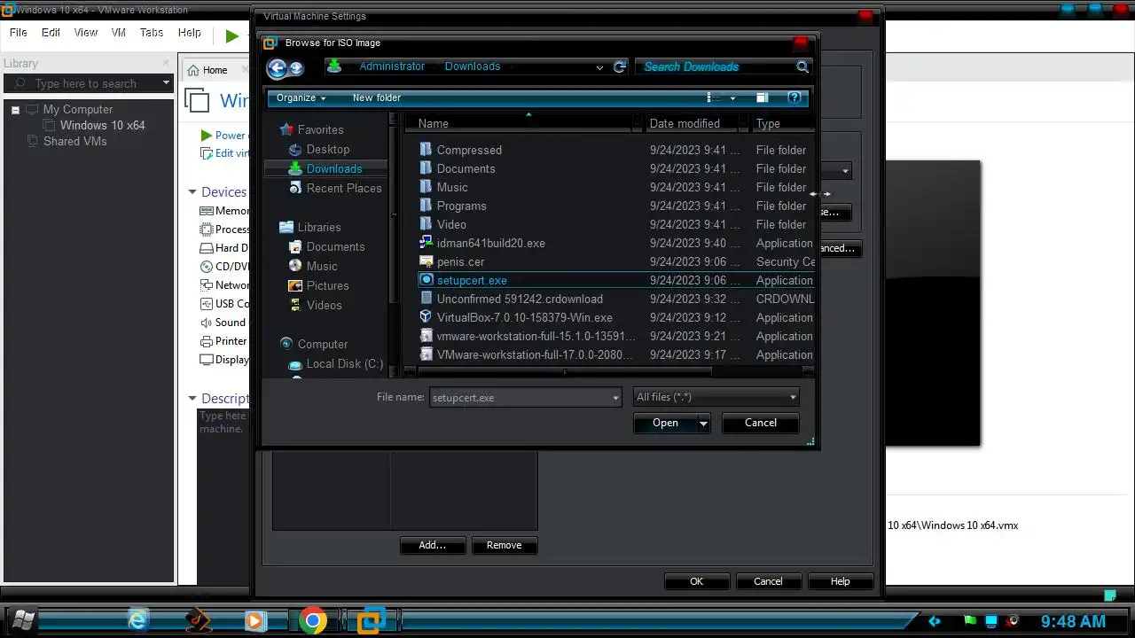This screenshot has height=638, width=1135.
Task: Open the File name combo box dropdown
Action: pos(615,398)
